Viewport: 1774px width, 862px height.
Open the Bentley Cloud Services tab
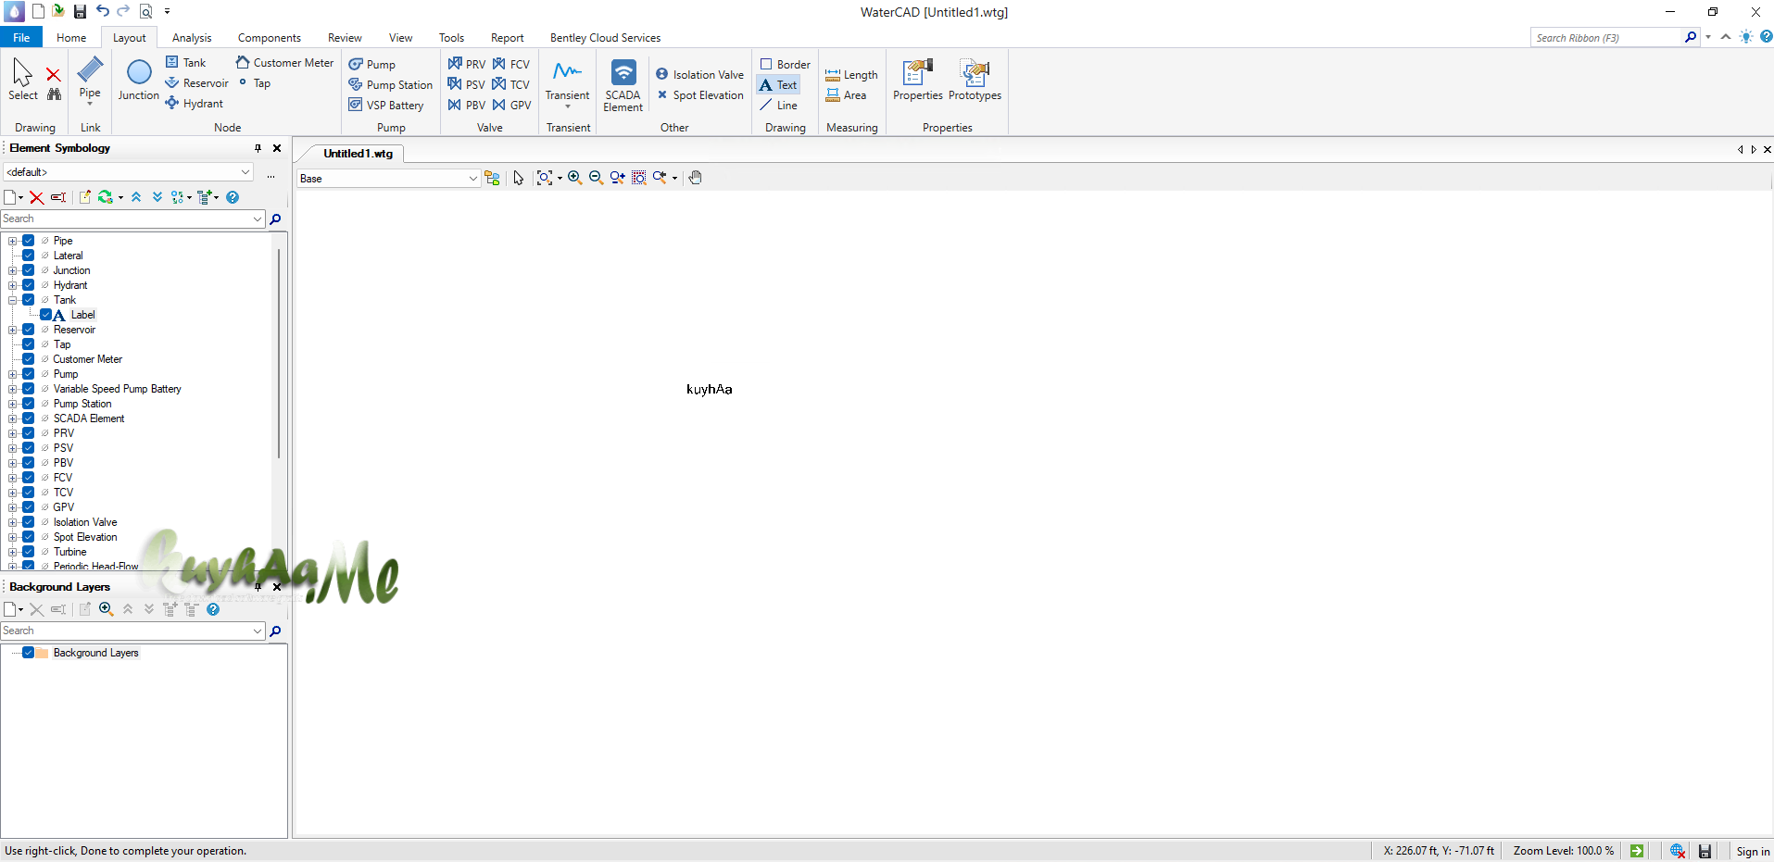(x=606, y=38)
